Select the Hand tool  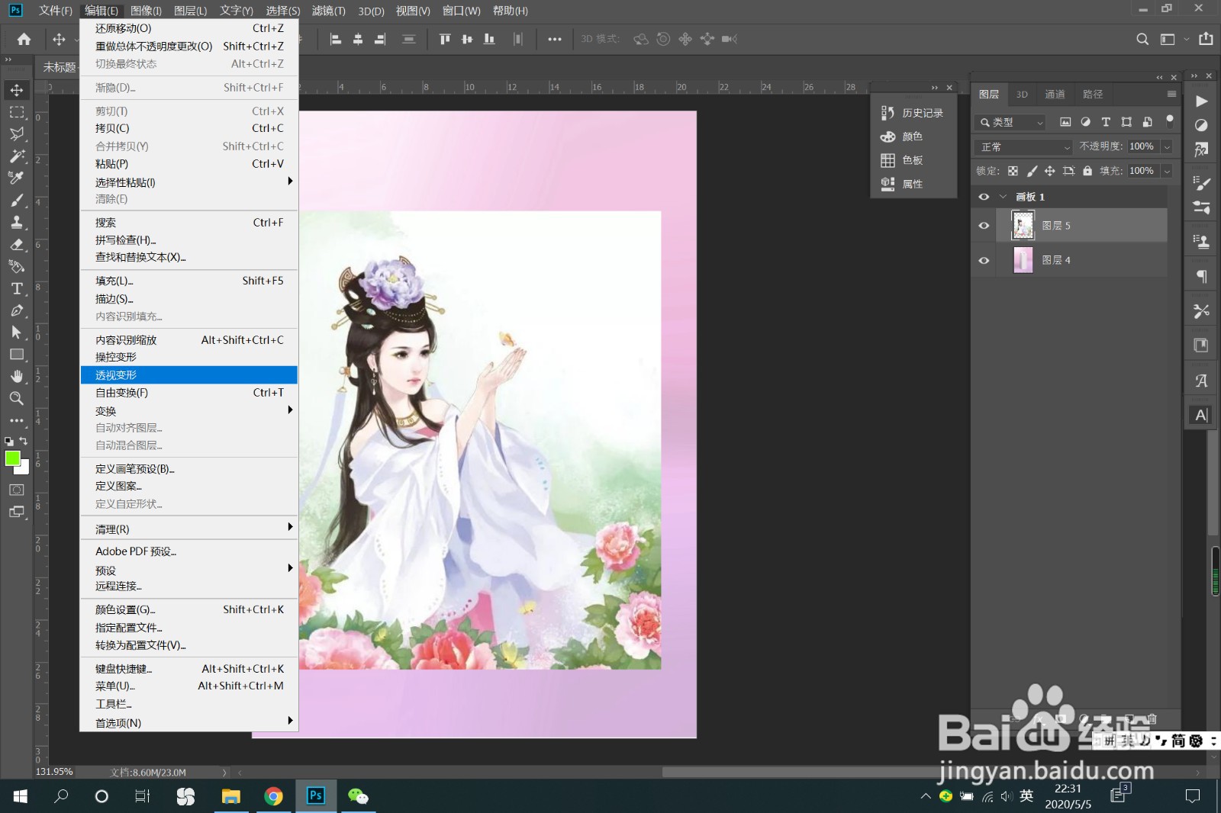pos(16,377)
